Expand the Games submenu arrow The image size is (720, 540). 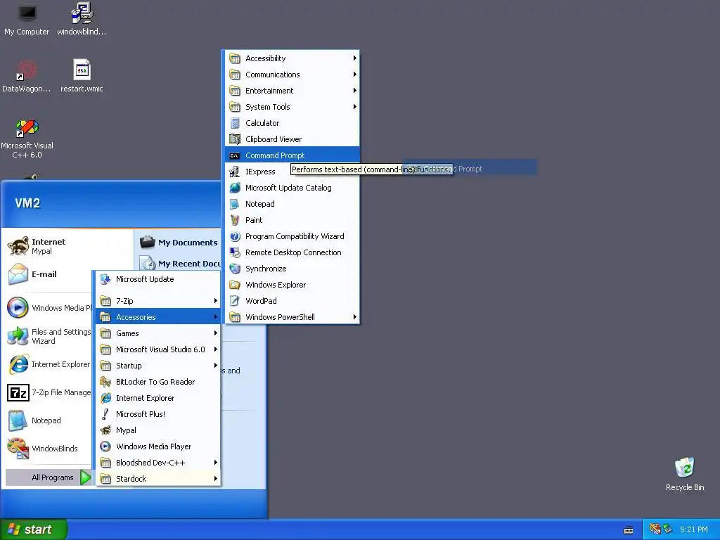click(215, 333)
